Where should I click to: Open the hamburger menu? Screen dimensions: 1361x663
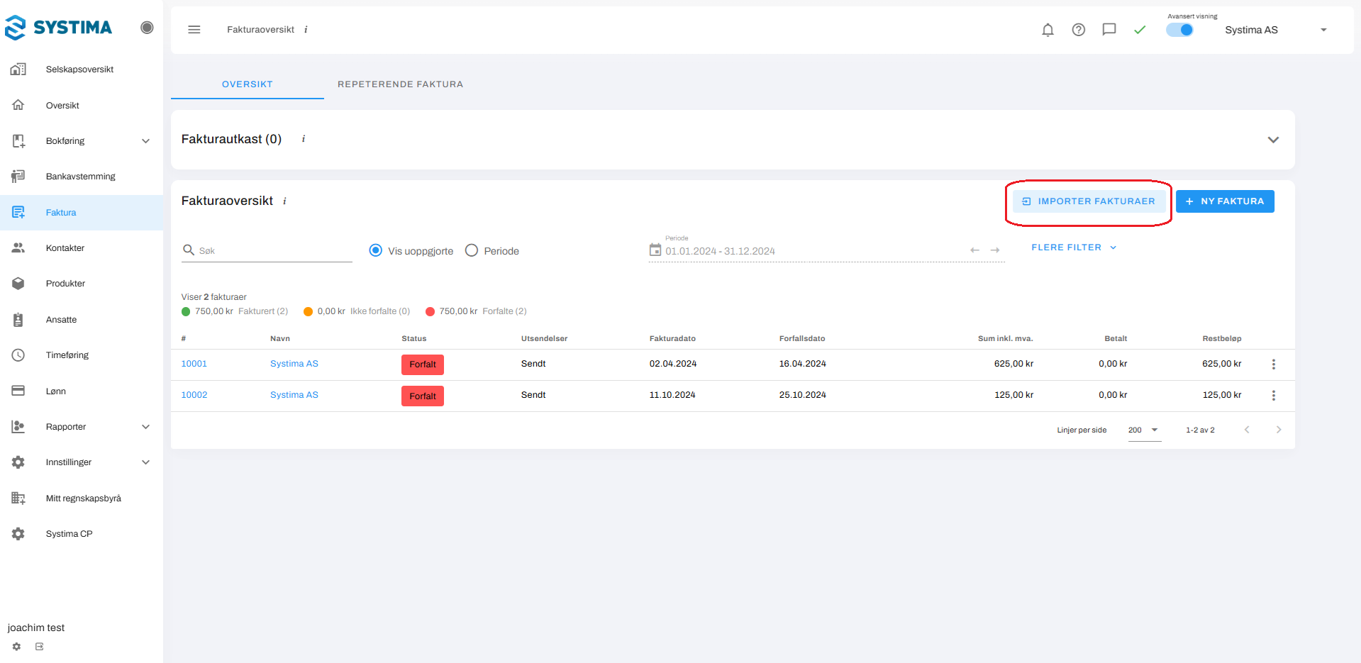click(194, 30)
